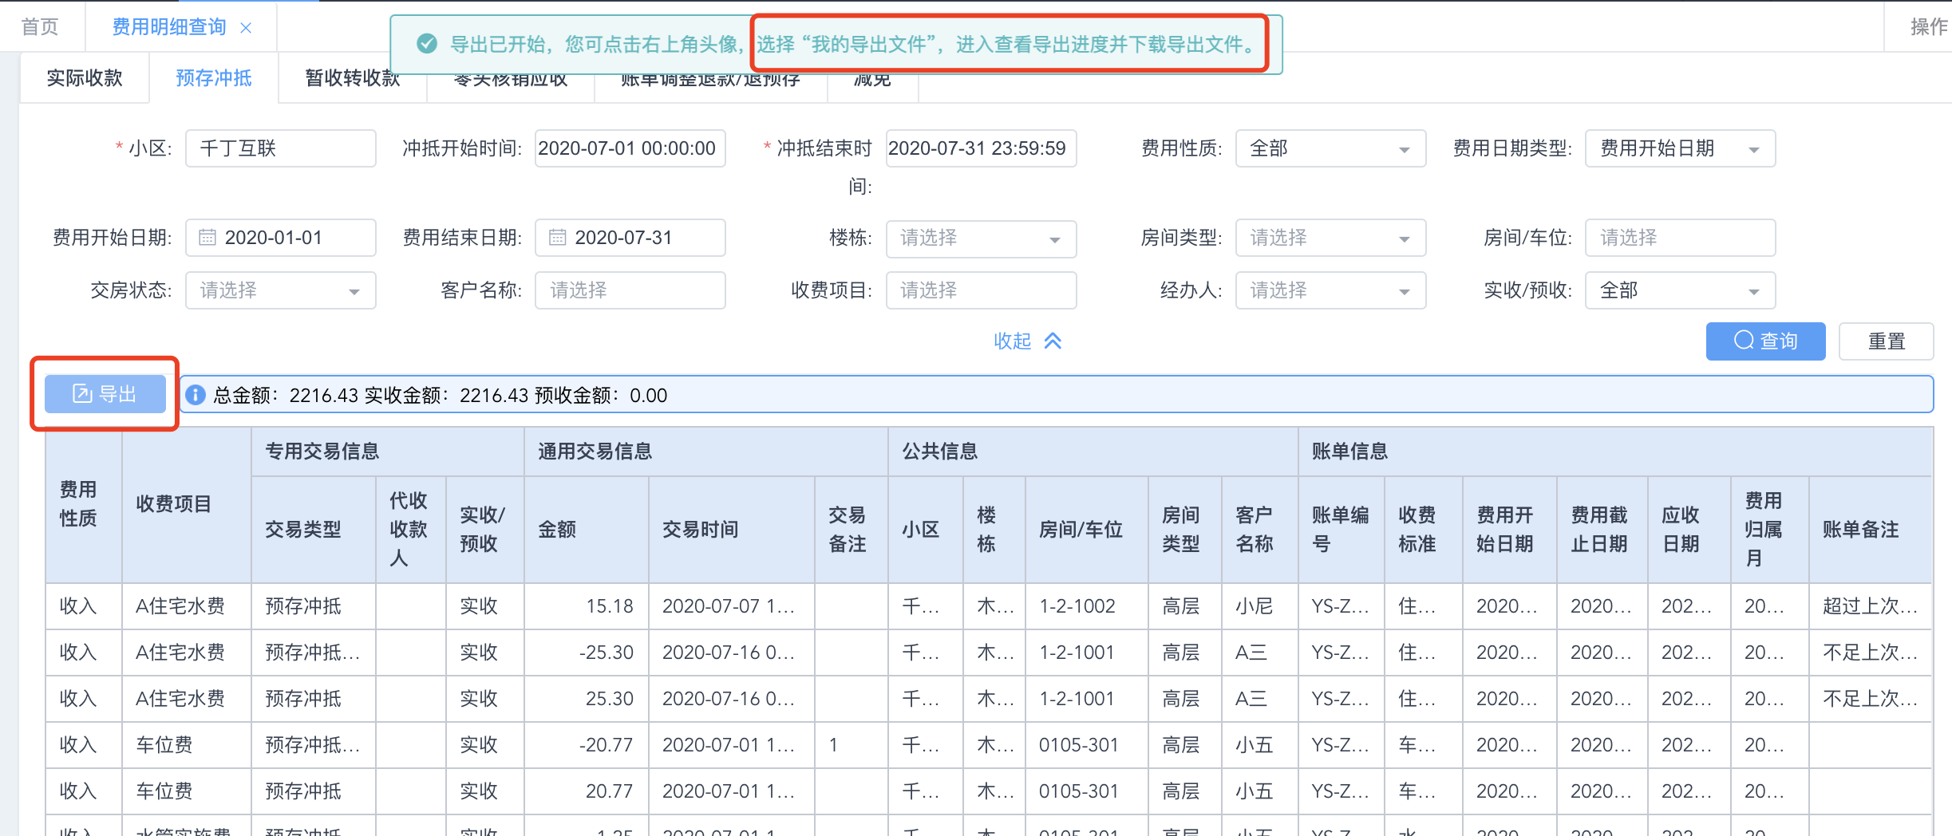The height and width of the screenshot is (836, 1952).
Task: Open the 费用性质 dropdown showing 全部
Action: (1330, 148)
